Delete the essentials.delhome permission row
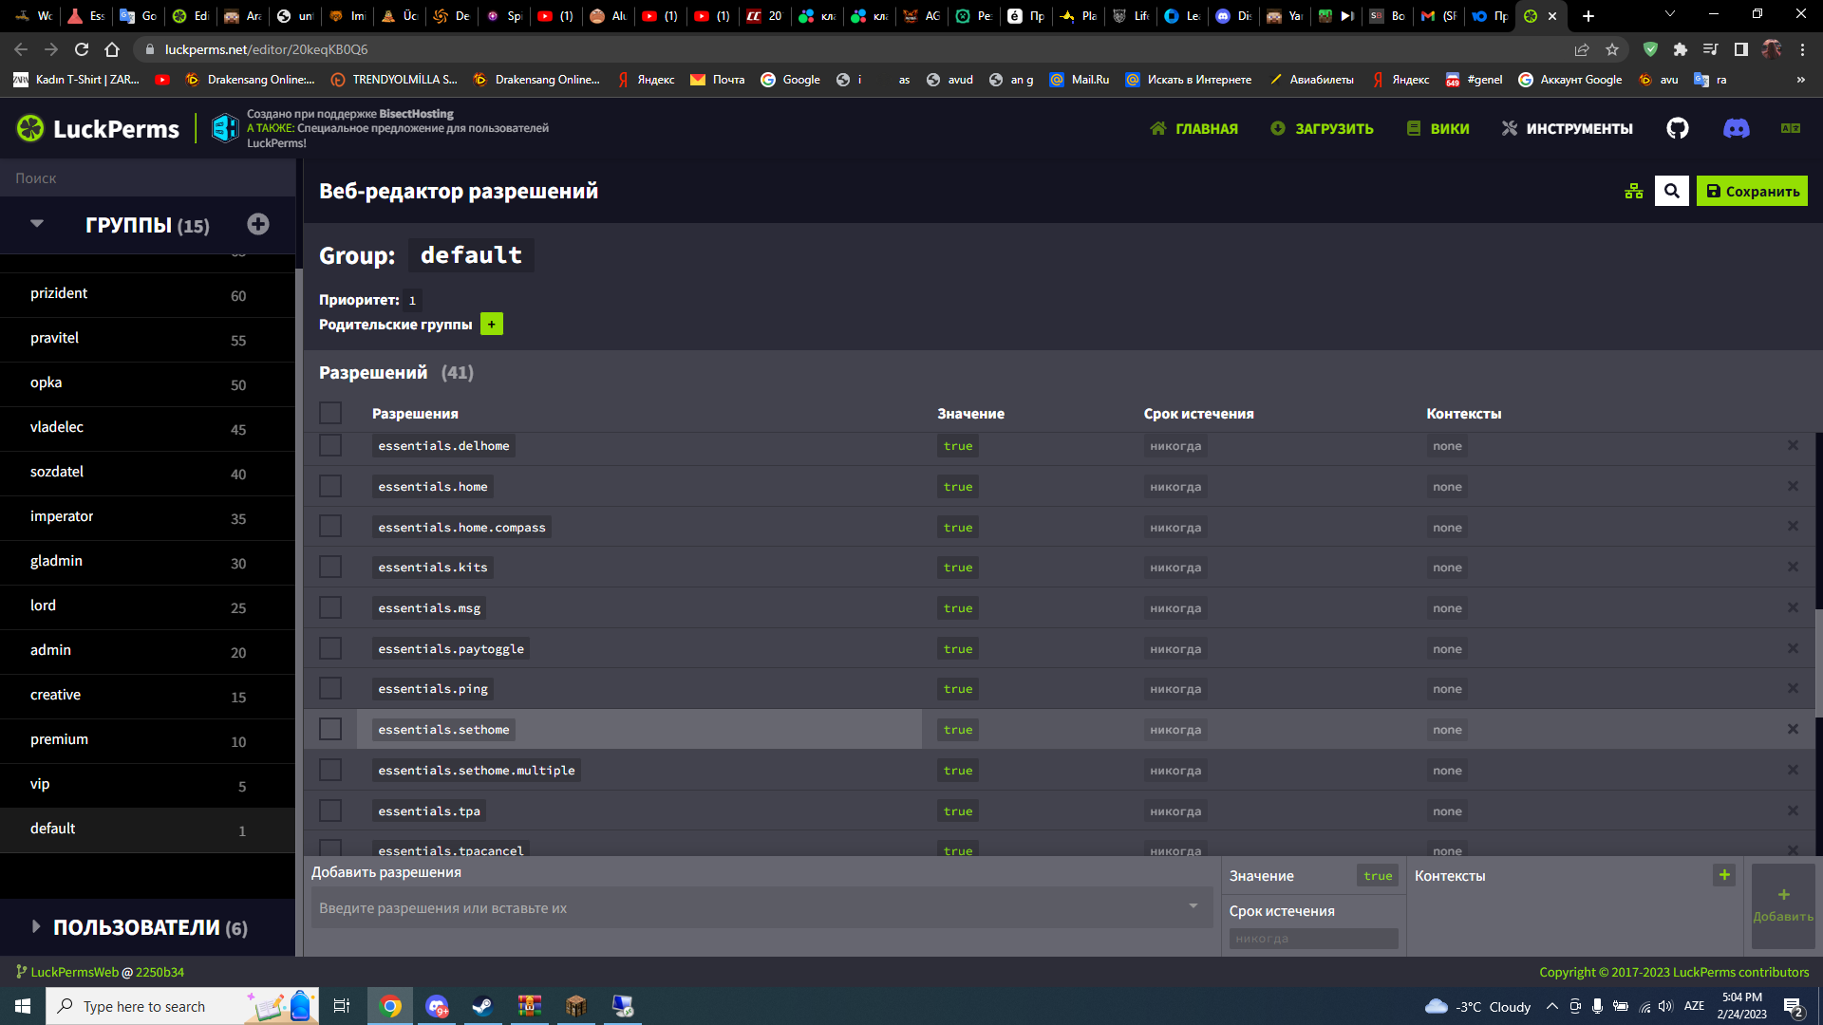 pos(1793,445)
